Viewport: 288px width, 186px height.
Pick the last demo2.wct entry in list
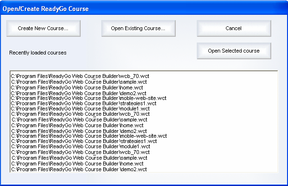pos(79,169)
